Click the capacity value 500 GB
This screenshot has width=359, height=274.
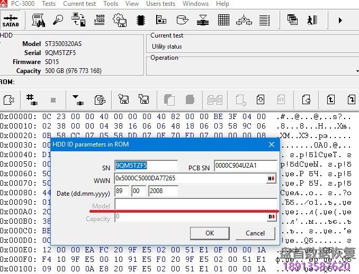73,71
